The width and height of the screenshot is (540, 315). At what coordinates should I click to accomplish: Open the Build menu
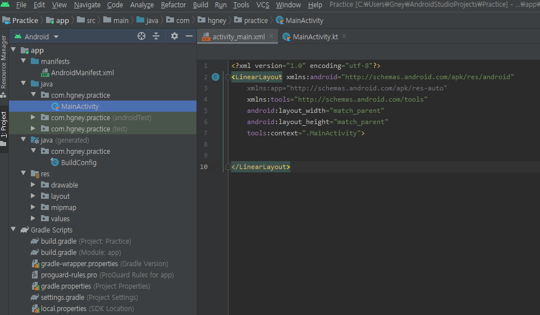(x=200, y=5)
